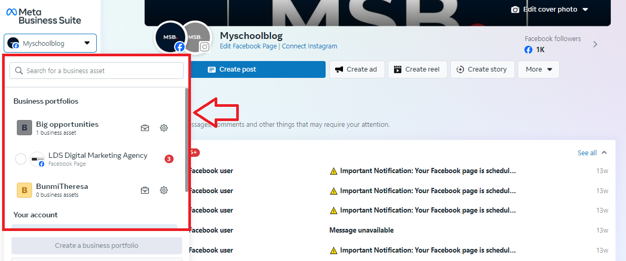This screenshot has width=626, height=261.
Task: Click the Meta Business Suite logo
Action: coord(44,16)
